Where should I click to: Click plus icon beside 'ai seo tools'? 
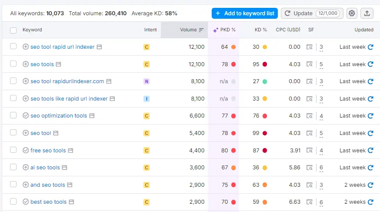[26, 168]
